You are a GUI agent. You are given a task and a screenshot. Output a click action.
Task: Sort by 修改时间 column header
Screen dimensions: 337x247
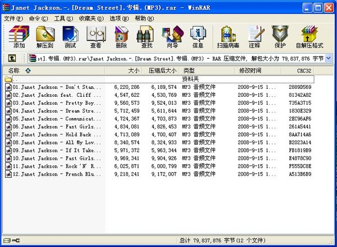258,71
